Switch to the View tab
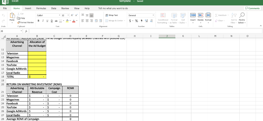263x121 pixels. click(77, 8)
